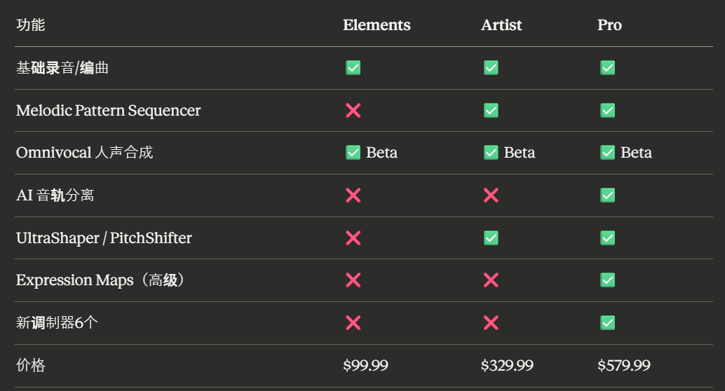Click the Elements red cross for UltraShaper / PitchShifter
This screenshot has width=725, height=391.
click(353, 238)
